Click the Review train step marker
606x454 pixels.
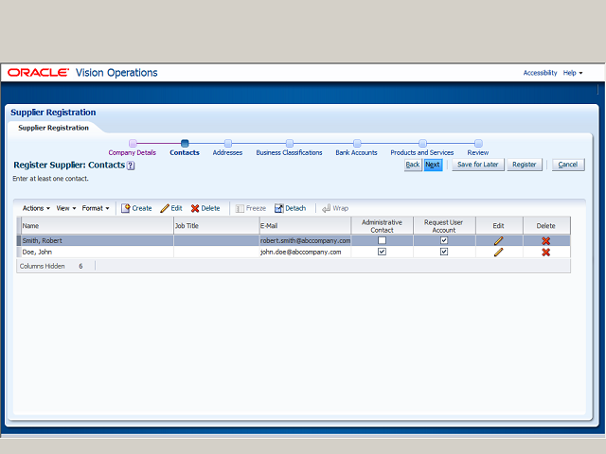tap(478, 143)
